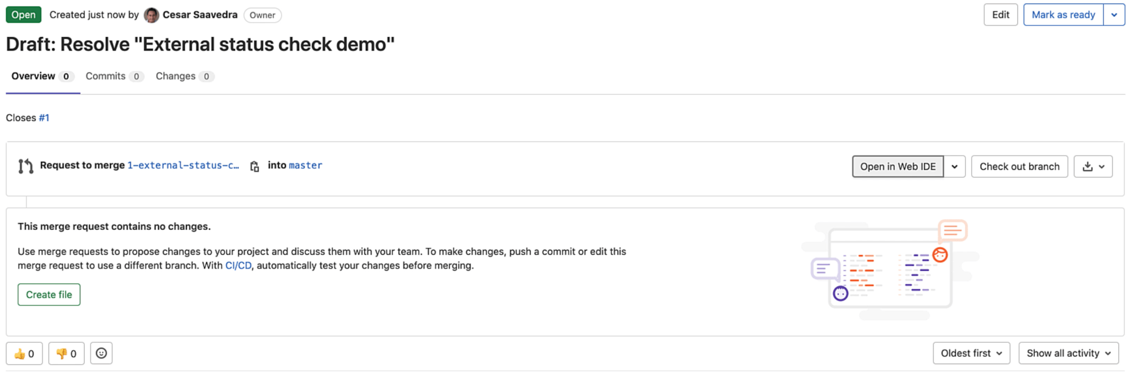The height and width of the screenshot is (378, 1134).
Task: Open the Oldest first sort dropdown
Action: click(971, 354)
